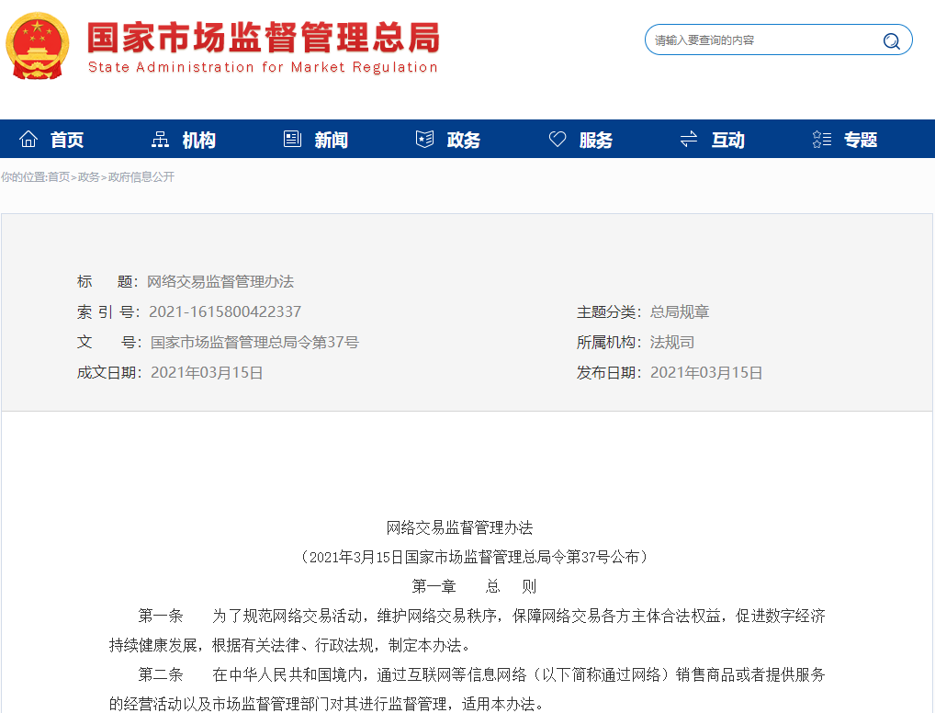
Task: Click the book icon beside 政务
Action: pos(424,140)
